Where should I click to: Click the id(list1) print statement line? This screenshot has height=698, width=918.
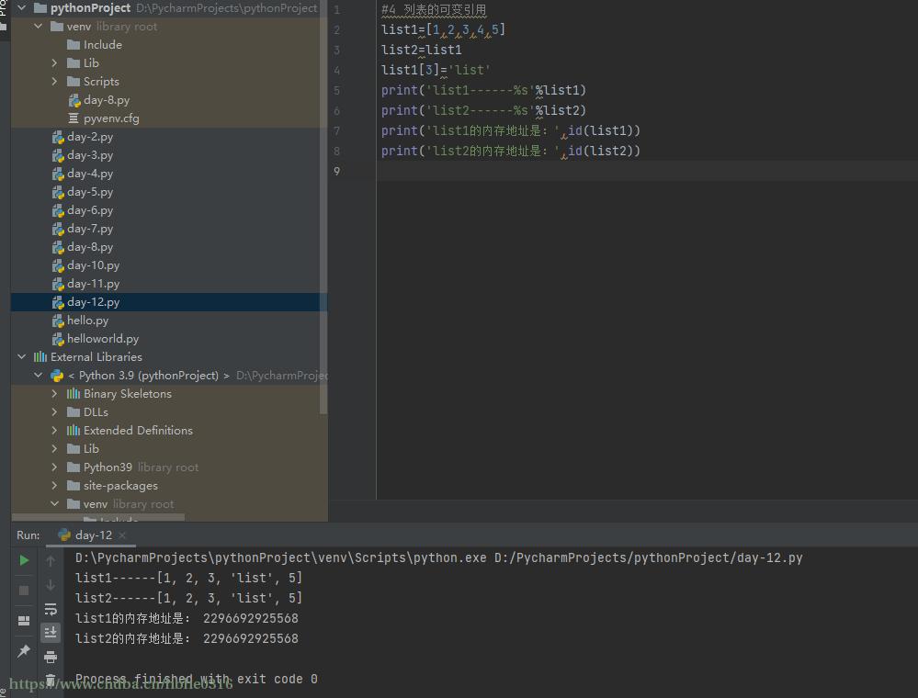pyautogui.click(x=511, y=130)
